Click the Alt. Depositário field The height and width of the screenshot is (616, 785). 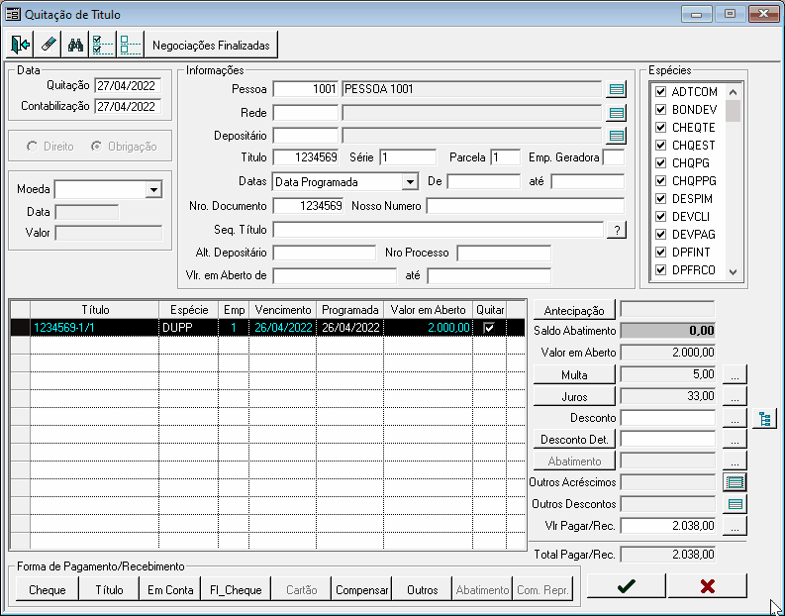[325, 253]
